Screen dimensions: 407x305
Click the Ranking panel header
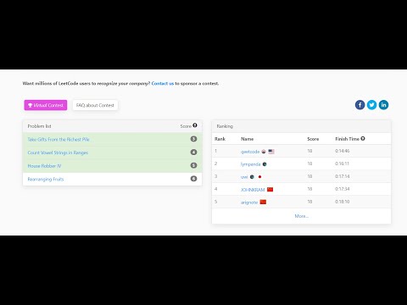301,126
